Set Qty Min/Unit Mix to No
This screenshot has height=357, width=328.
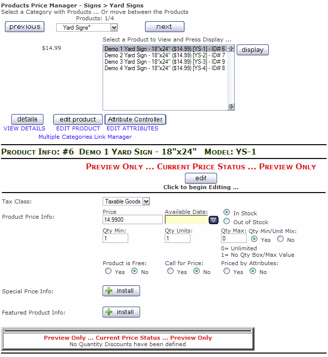(280, 239)
